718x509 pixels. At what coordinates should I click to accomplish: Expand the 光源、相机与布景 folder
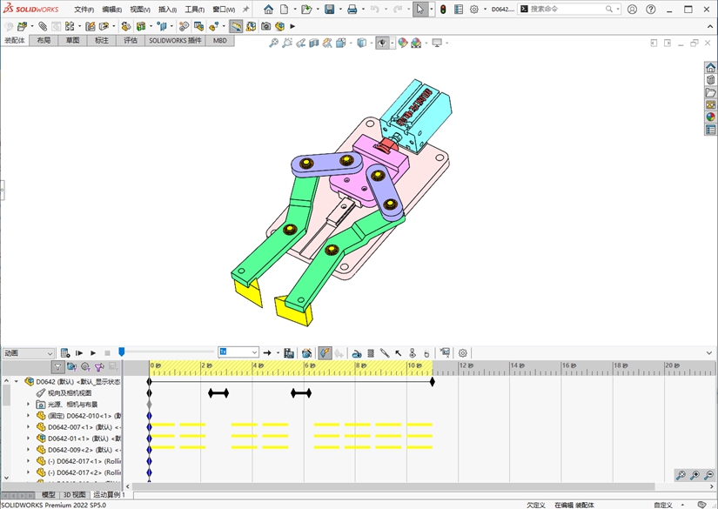point(28,405)
